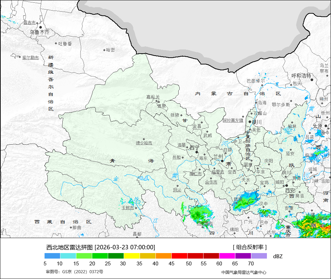The image size is (331, 279).
Task: Click the 固原 city label
Action: tap(248, 165)
